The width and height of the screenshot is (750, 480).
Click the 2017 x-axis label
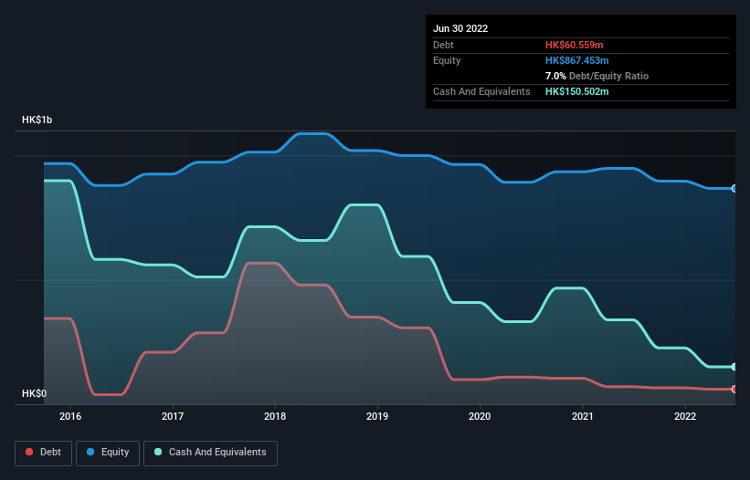pyautogui.click(x=173, y=416)
